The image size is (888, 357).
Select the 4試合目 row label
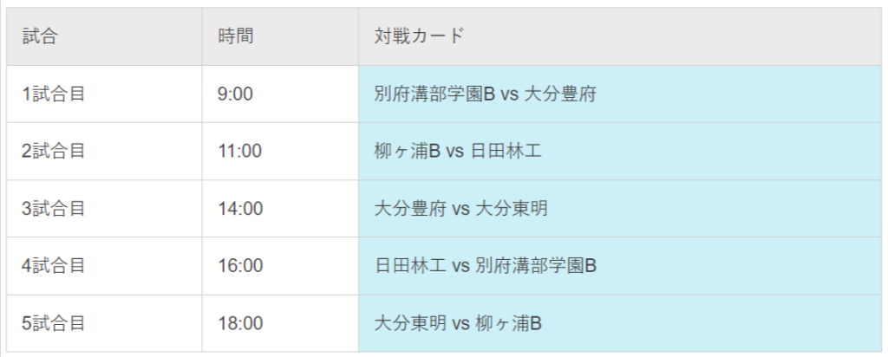[x=53, y=266]
